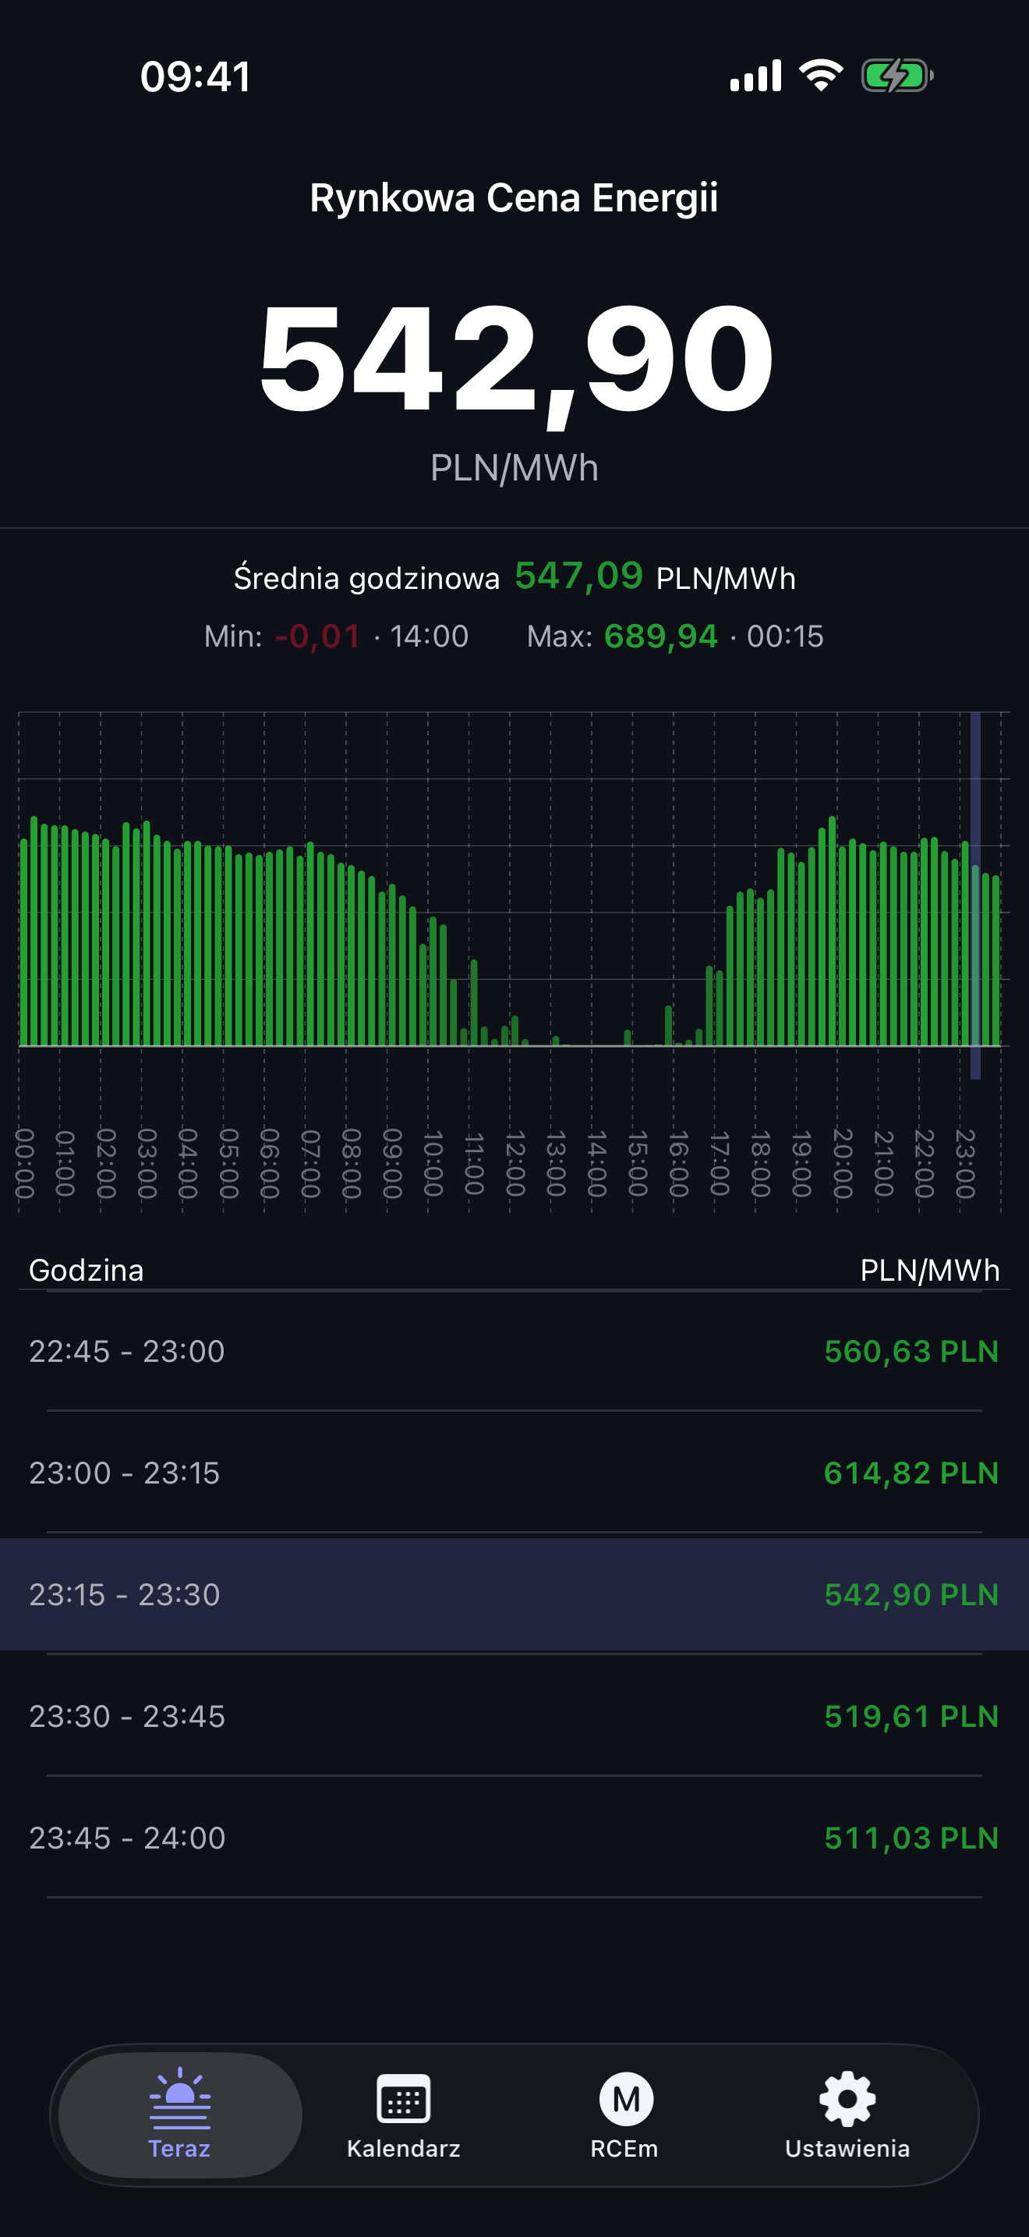Select the RCEm circled M icon
1029x2237 pixels.
click(625, 2099)
